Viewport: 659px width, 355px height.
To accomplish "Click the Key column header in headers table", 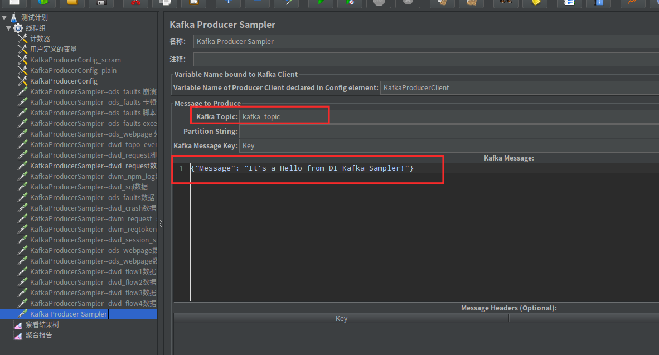I will (341, 318).
